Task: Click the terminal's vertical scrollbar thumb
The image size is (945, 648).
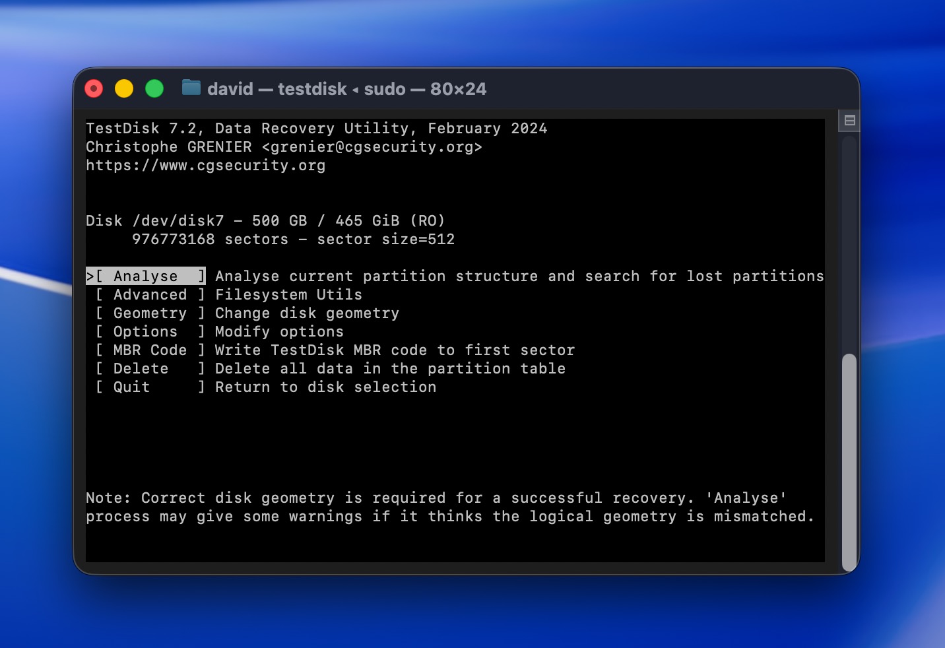Action: point(849,462)
